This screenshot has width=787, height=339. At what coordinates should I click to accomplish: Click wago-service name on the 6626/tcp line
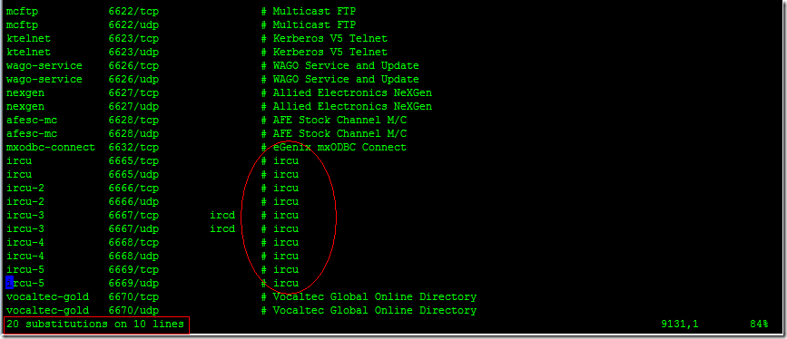click(44, 65)
